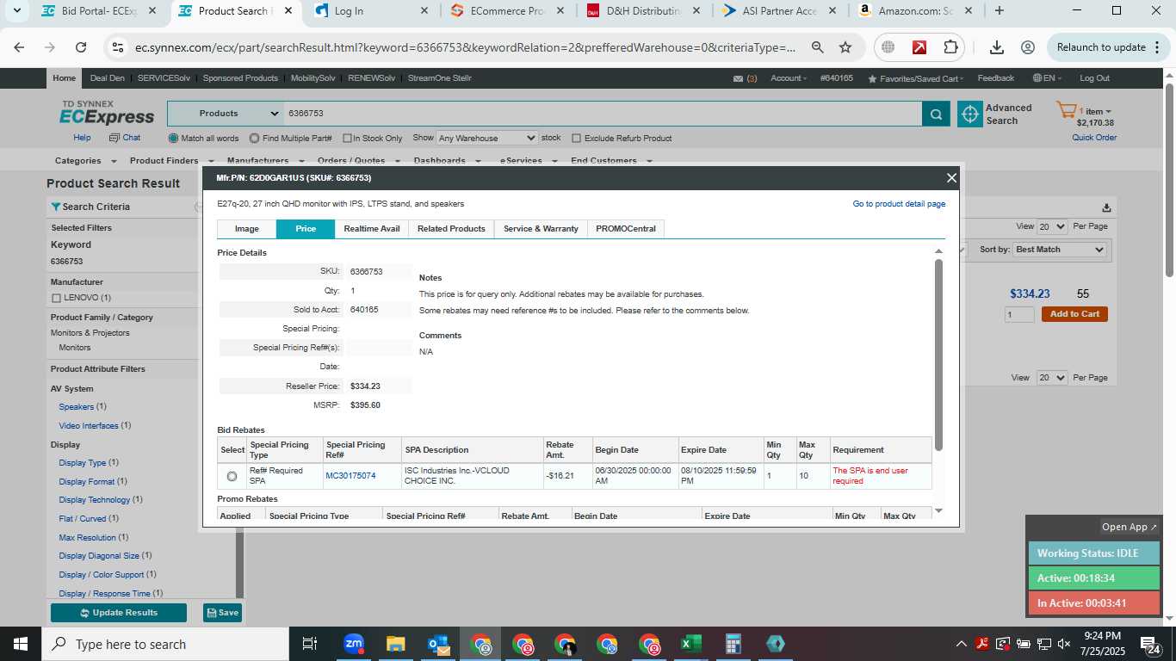Open the browser extensions puzzle icon
Viewport: 1176px width, 661px height.
[950, 47]
